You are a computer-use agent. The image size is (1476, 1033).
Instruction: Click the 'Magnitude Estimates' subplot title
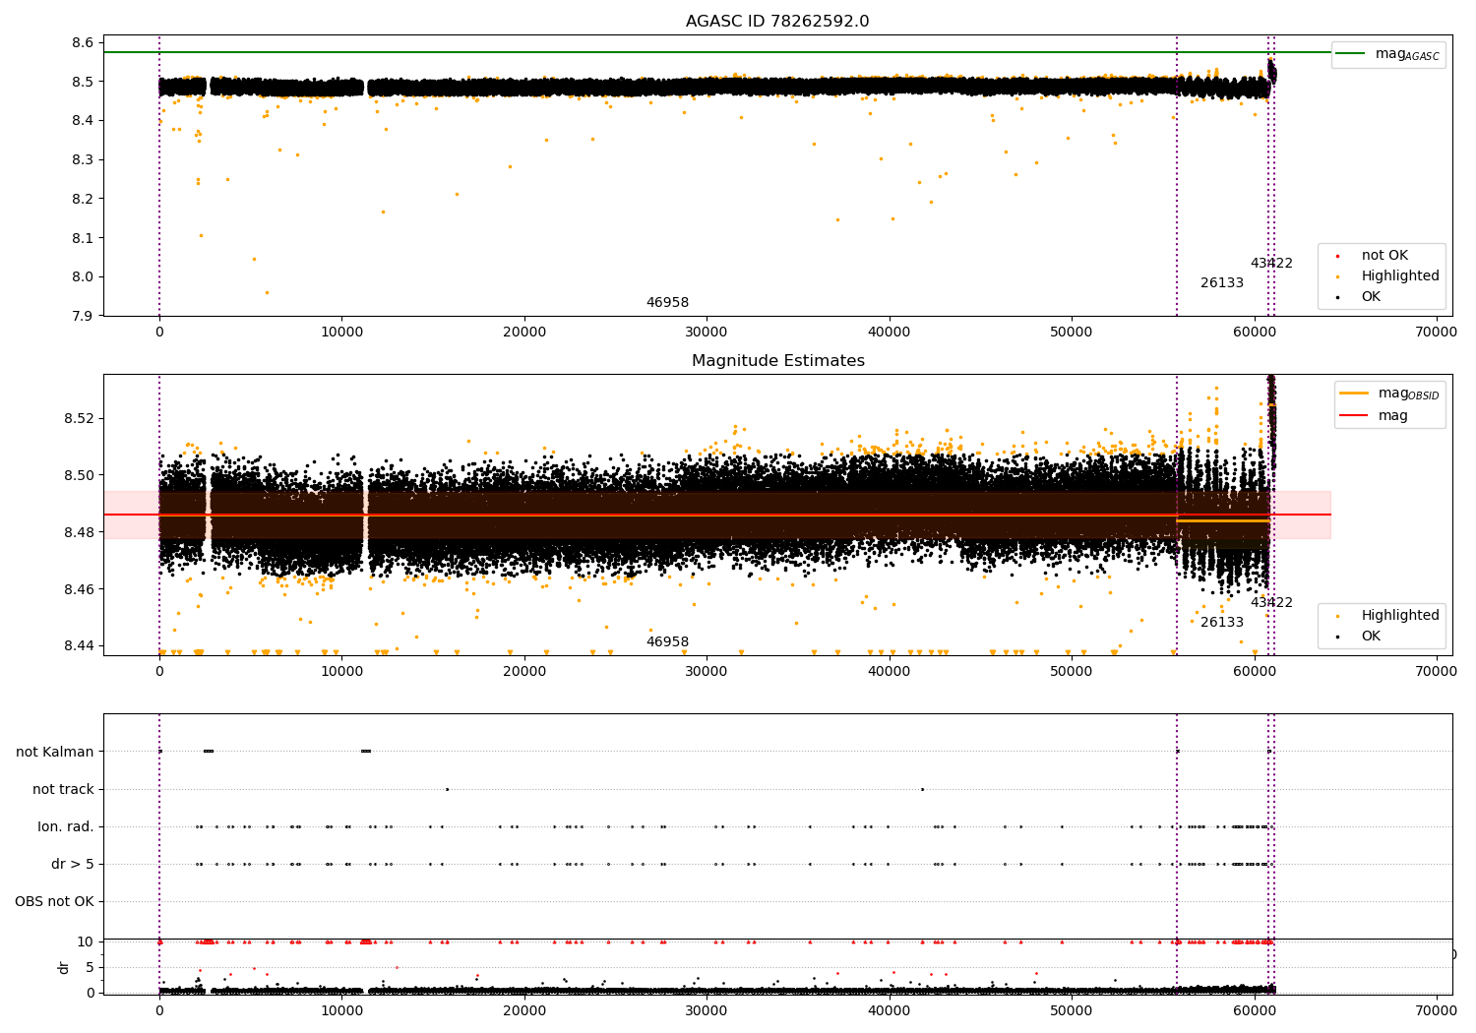[x=777, y=361]
